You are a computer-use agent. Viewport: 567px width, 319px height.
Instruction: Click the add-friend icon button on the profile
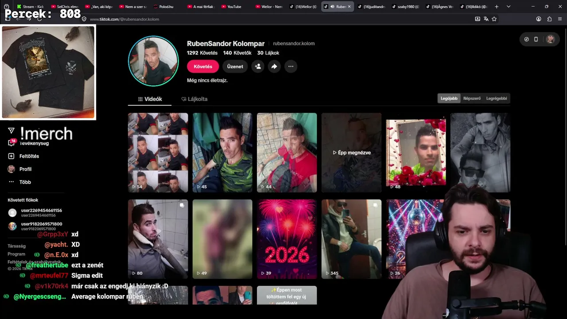tap(258, 66)
